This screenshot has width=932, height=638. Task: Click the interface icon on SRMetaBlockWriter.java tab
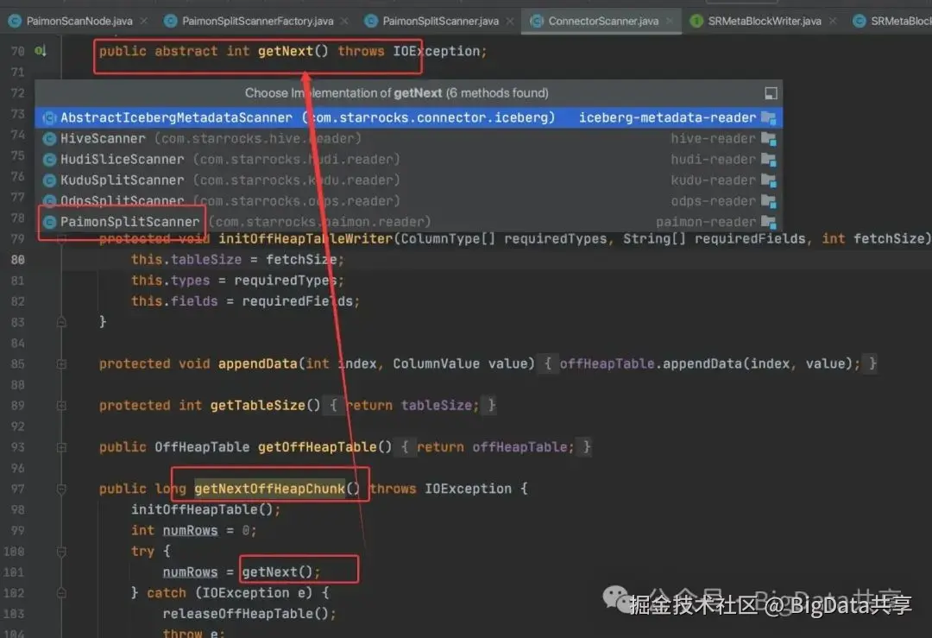point(696,21)
